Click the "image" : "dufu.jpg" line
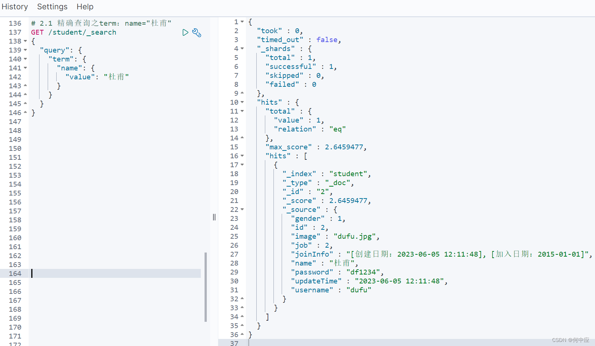595x346 pixels. [335, 237]
